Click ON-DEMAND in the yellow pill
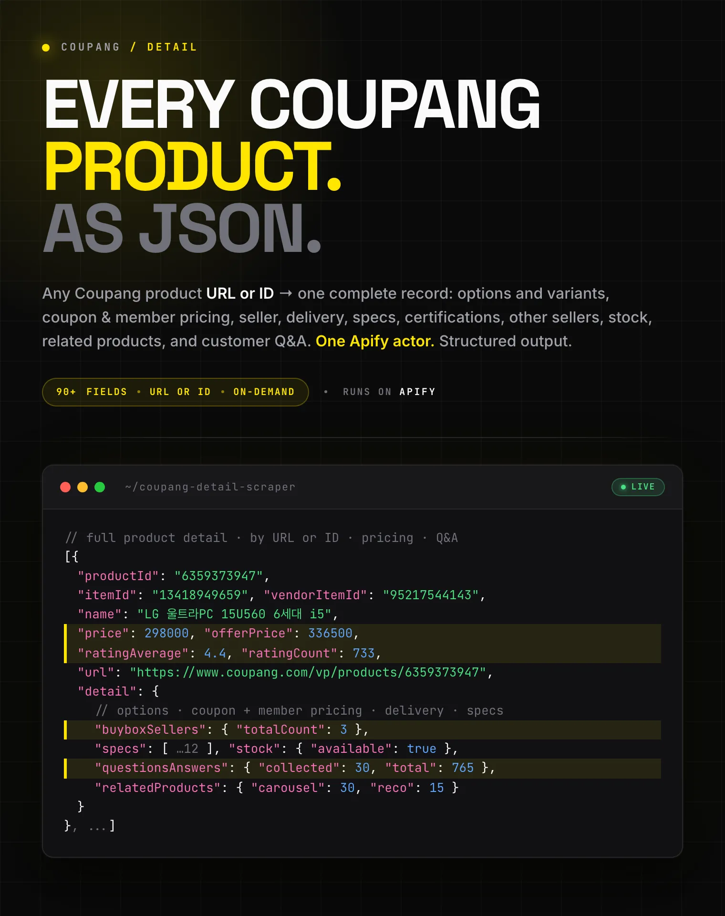The width and height of the screenshot is (725, 916). (x=264, y=392)
